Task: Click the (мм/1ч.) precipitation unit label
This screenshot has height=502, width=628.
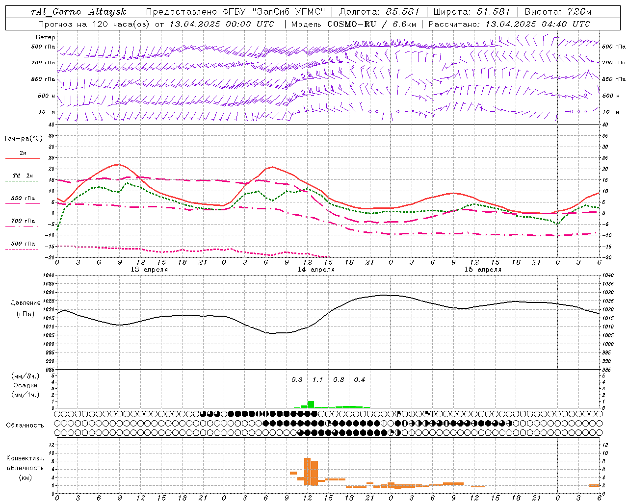Action: pyautogui.click(x=26, y=395)
